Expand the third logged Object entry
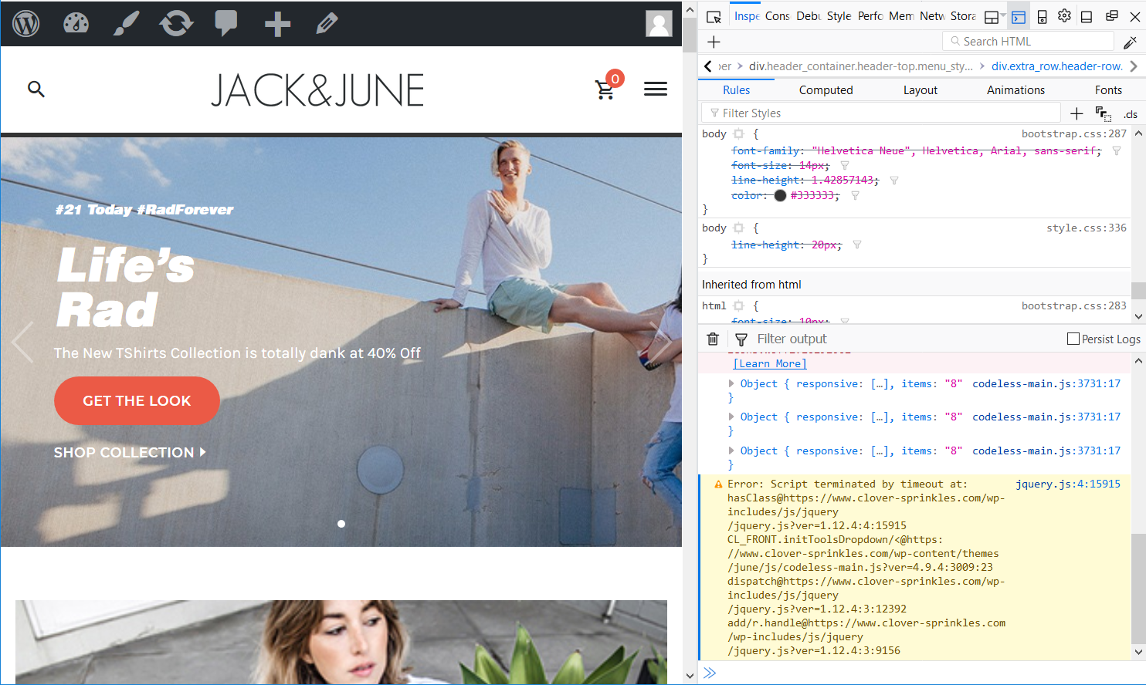The image size is (1146, 685). pos(731,450)
